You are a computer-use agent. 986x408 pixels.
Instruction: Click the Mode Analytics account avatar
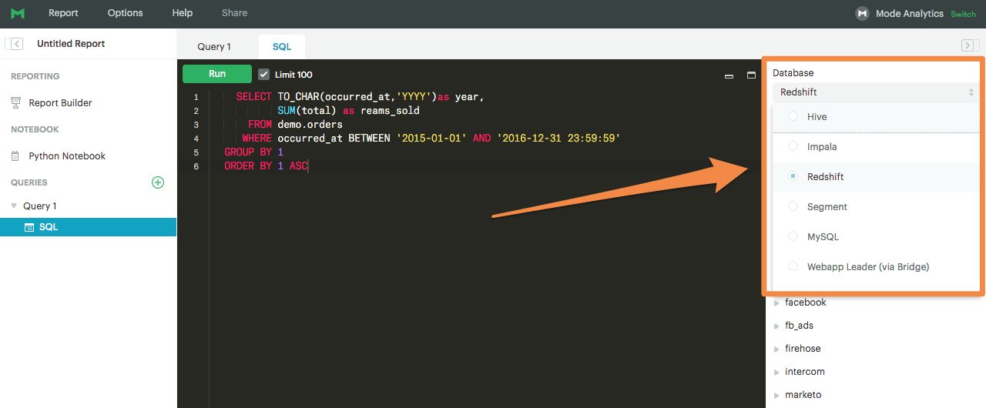pos(863,13)
